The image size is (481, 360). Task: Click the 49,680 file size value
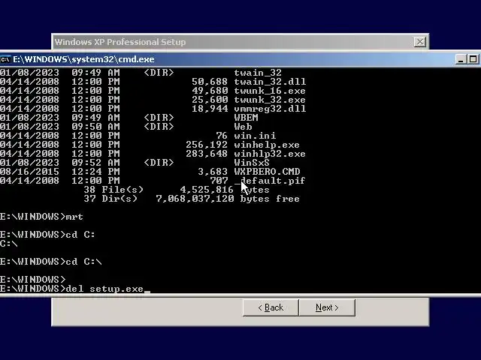point(210,91)
